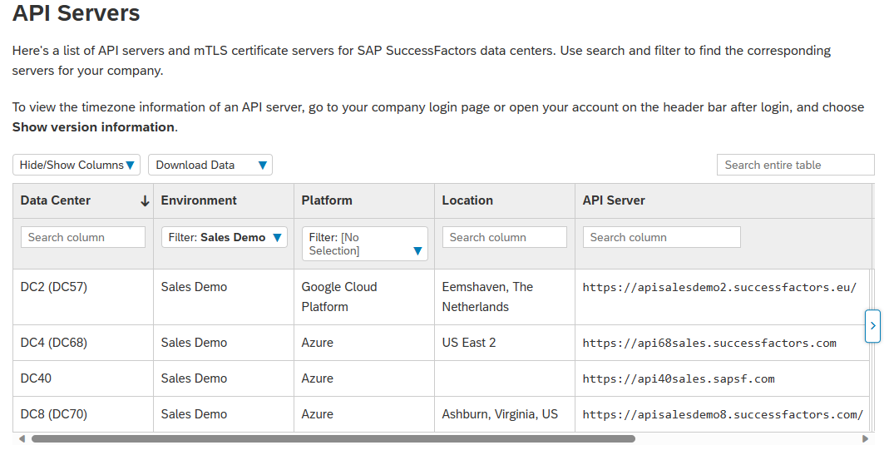Open the Environment Sales Demo filter

click(x=225, y=237)
